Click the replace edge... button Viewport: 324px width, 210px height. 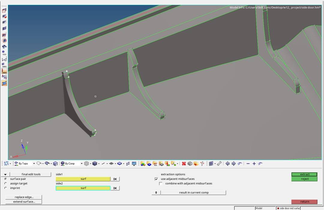23,197
